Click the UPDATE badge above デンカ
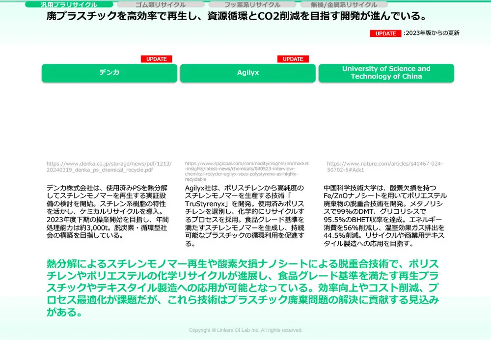 click(x=156, y=59)
